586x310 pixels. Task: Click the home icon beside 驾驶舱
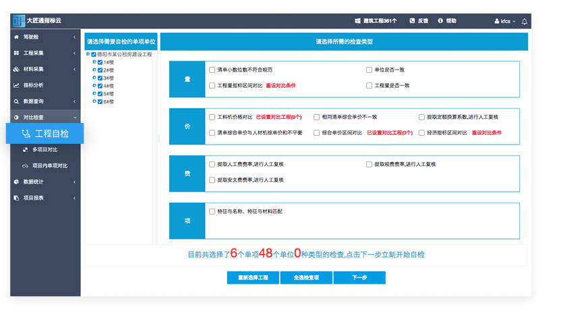[x=16, y=37]
